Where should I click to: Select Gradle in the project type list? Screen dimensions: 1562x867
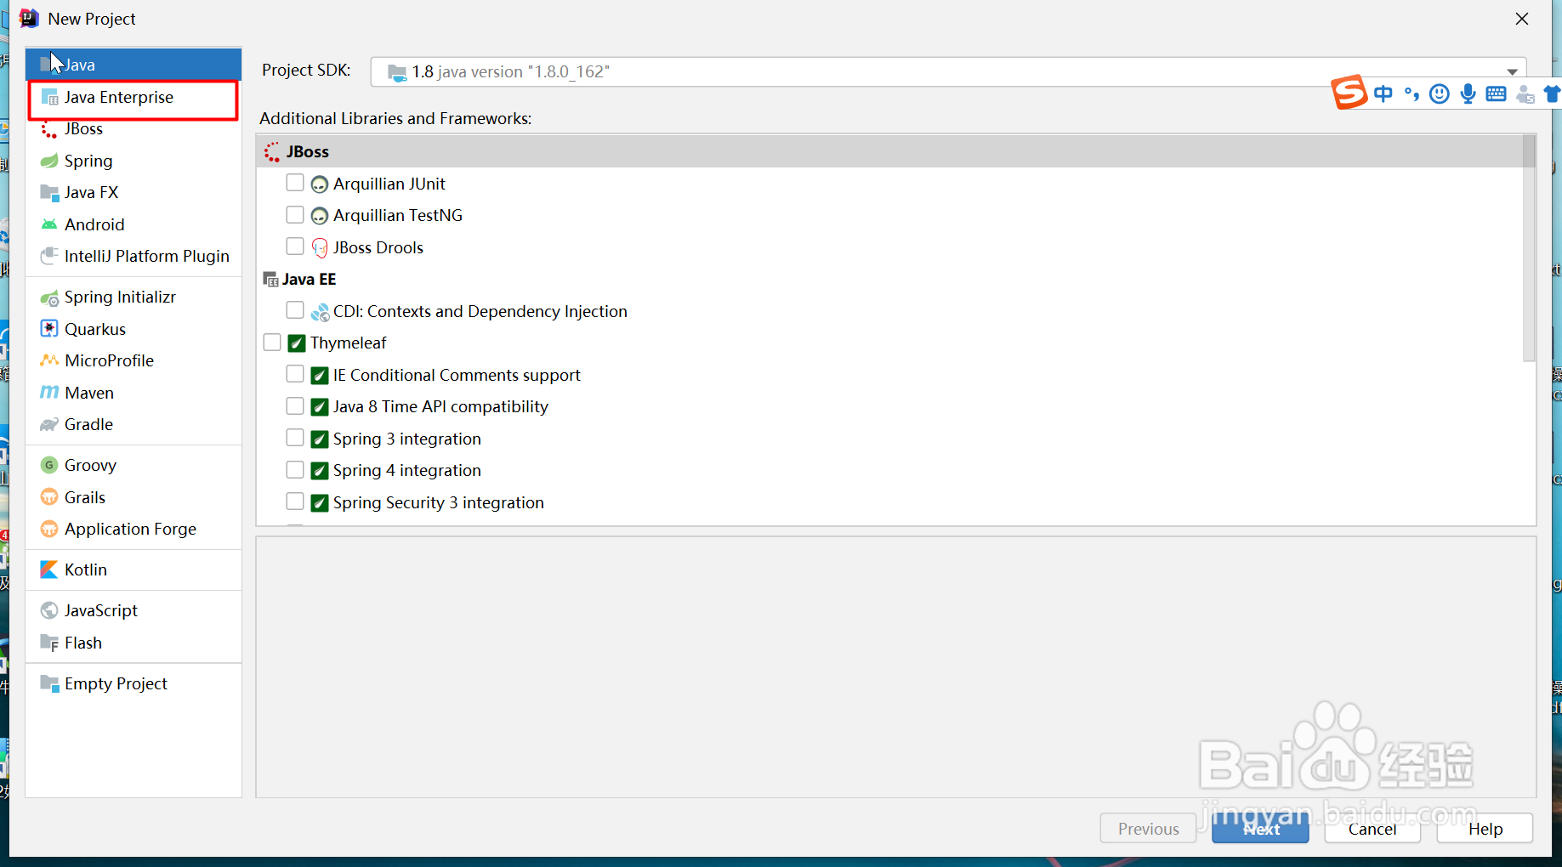(x=133, y=425)
